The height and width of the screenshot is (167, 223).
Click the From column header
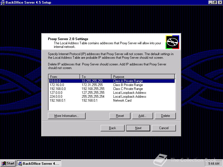[64, 77]
